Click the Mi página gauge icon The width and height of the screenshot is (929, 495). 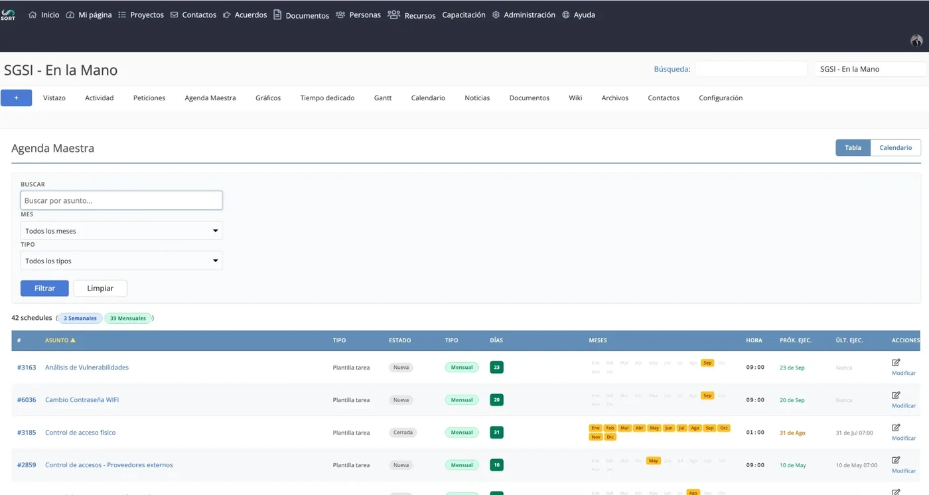point(70,15)
